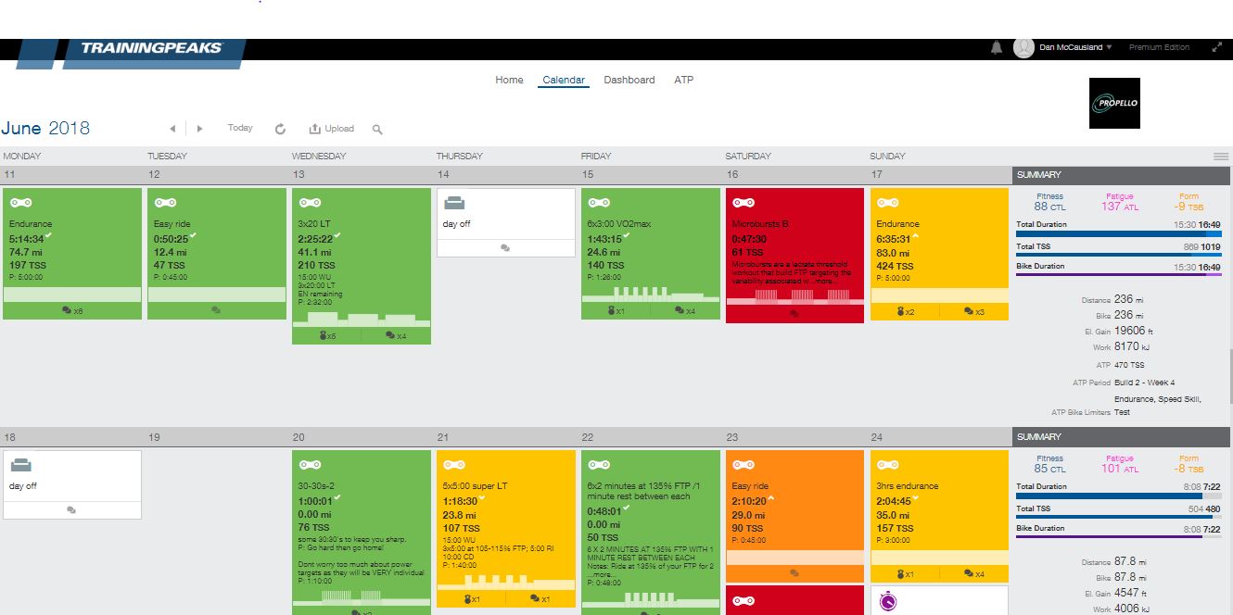Open the notifications bell
This screenshot has width=1233, height=615.
click(997, 48)
